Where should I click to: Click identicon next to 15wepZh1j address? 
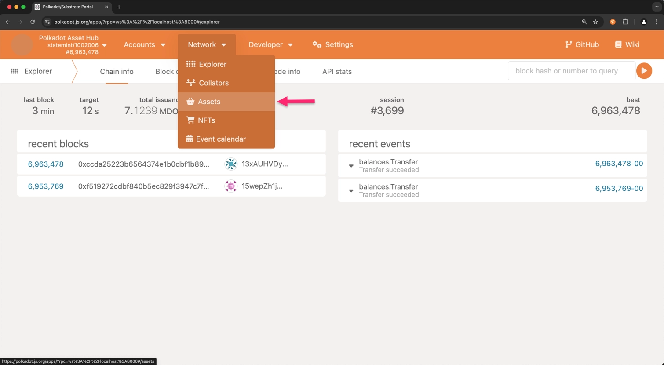(231, 186)
